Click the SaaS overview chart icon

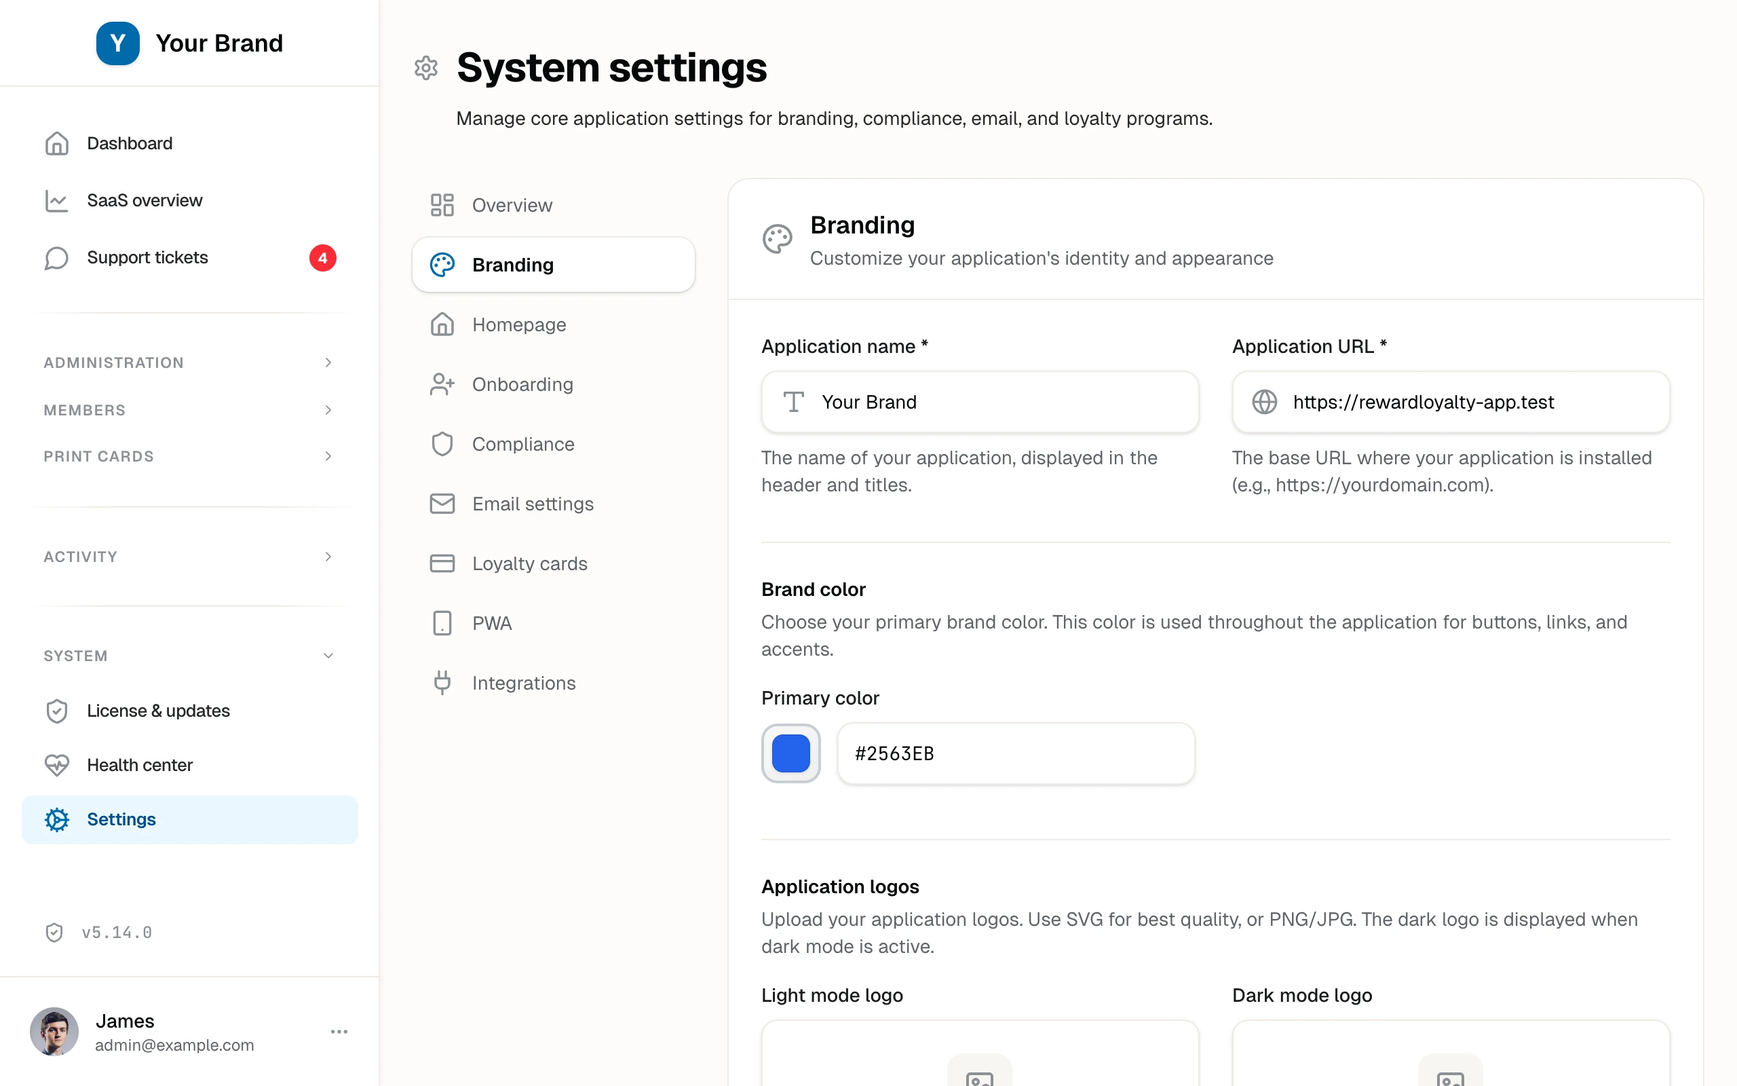coord(57,200)
